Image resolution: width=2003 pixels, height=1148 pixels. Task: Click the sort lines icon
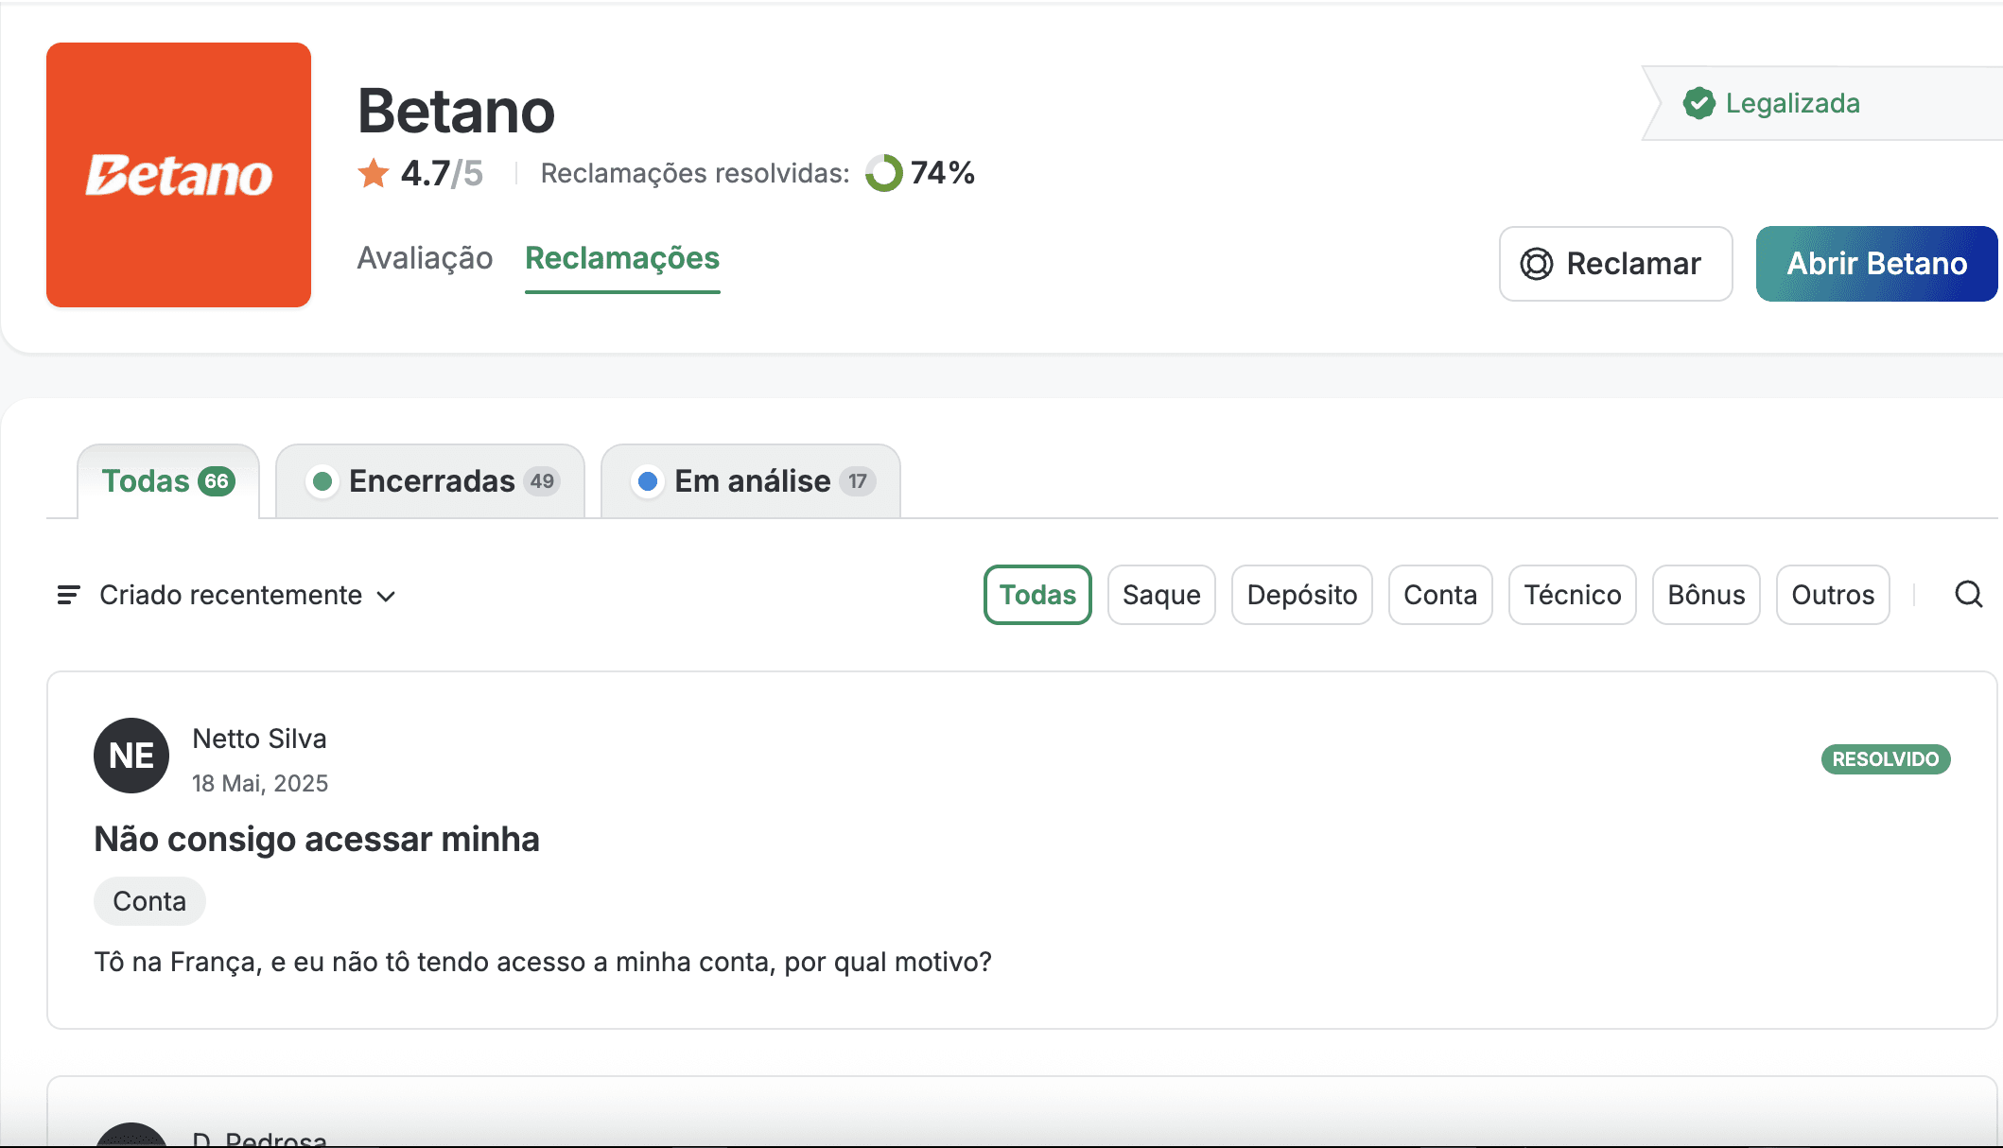click(68, 595)
